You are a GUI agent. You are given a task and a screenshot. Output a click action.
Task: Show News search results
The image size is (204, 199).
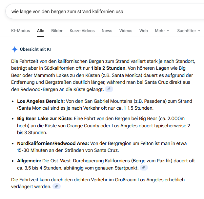(107, 31)
